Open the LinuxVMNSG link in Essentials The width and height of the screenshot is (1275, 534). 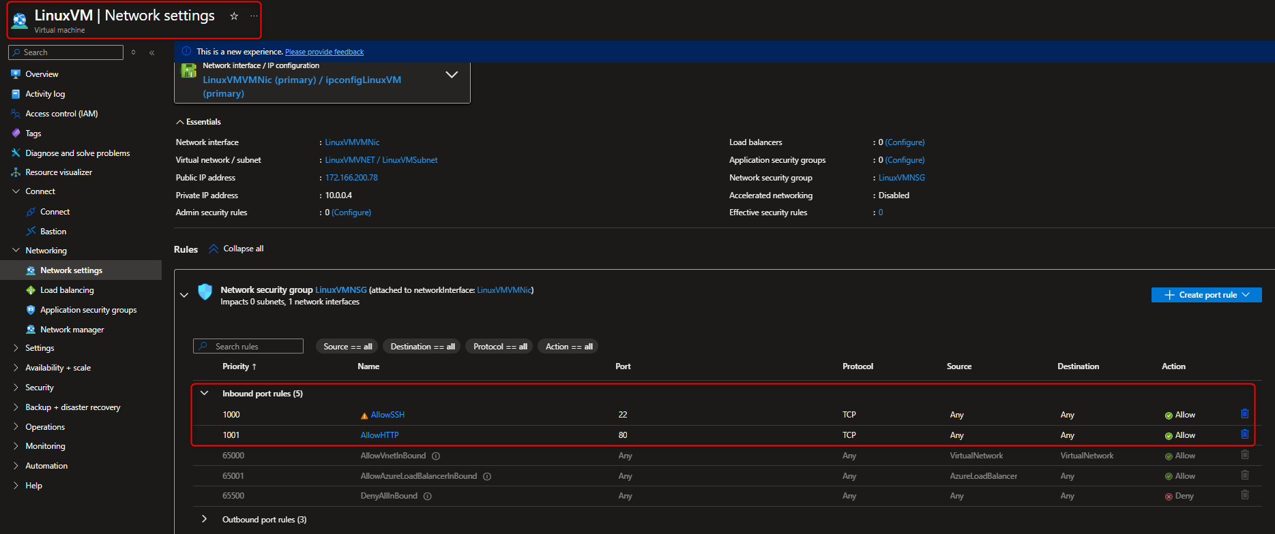click(x=902, y=178)
